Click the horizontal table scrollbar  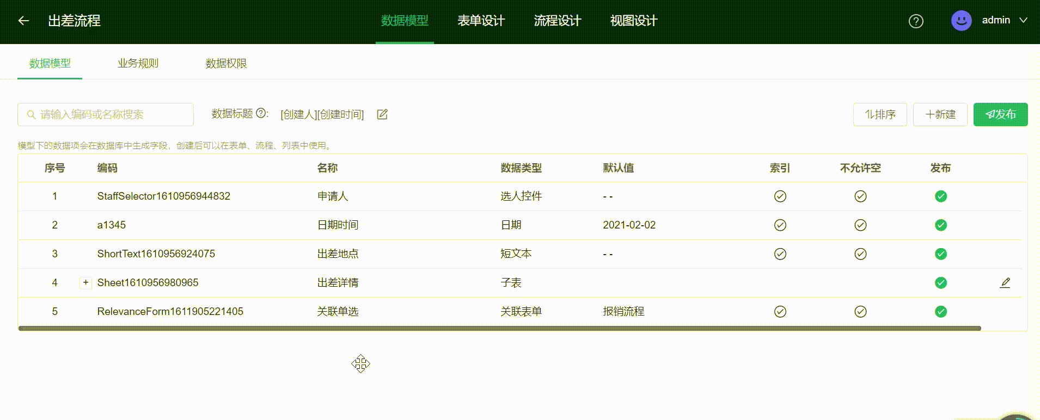(499, 329)
